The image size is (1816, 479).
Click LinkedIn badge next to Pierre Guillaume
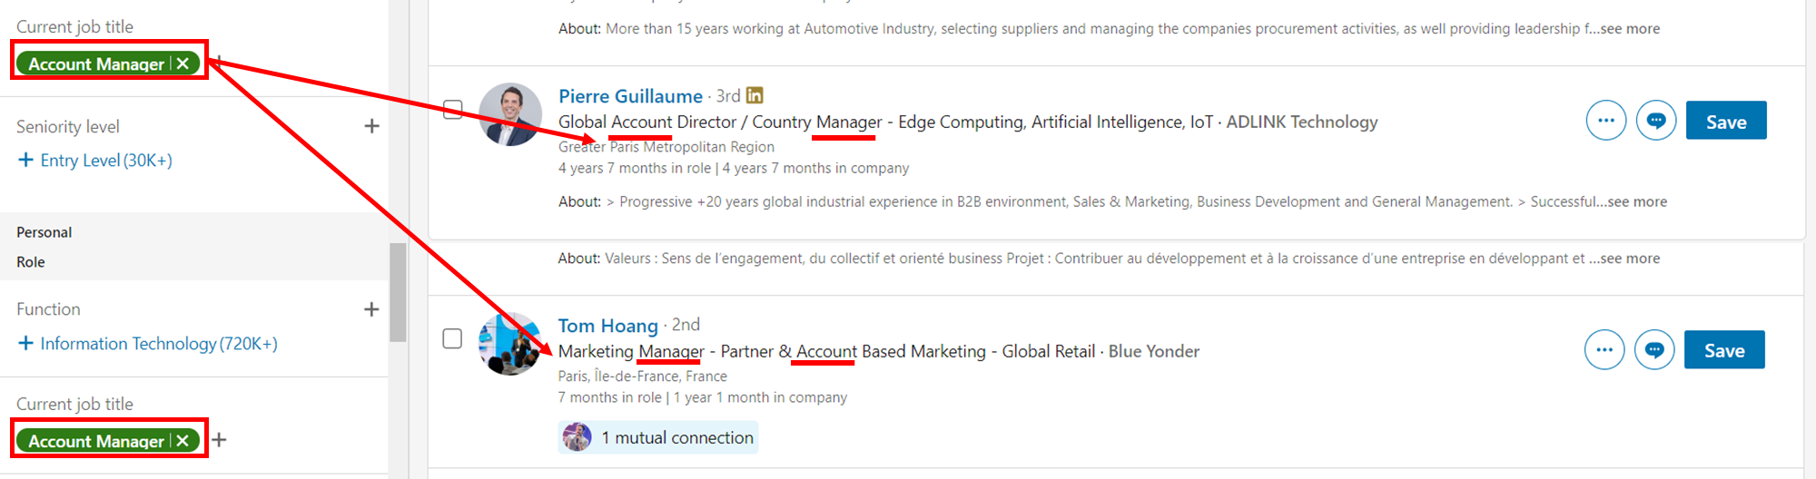755,95
